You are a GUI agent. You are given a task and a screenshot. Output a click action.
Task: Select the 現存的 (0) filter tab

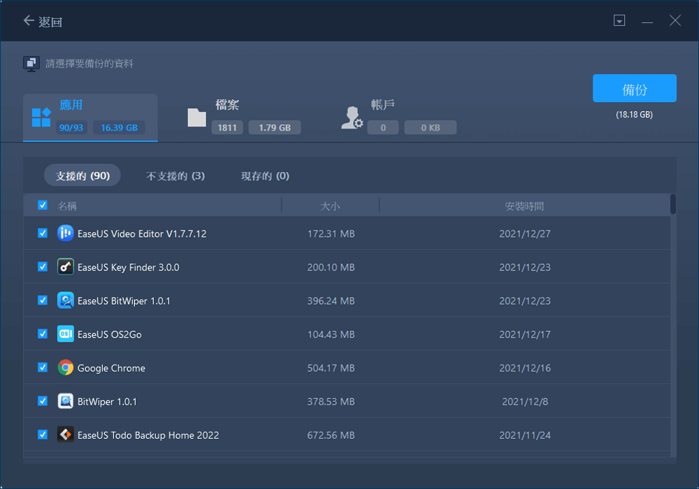pos(265,176)
